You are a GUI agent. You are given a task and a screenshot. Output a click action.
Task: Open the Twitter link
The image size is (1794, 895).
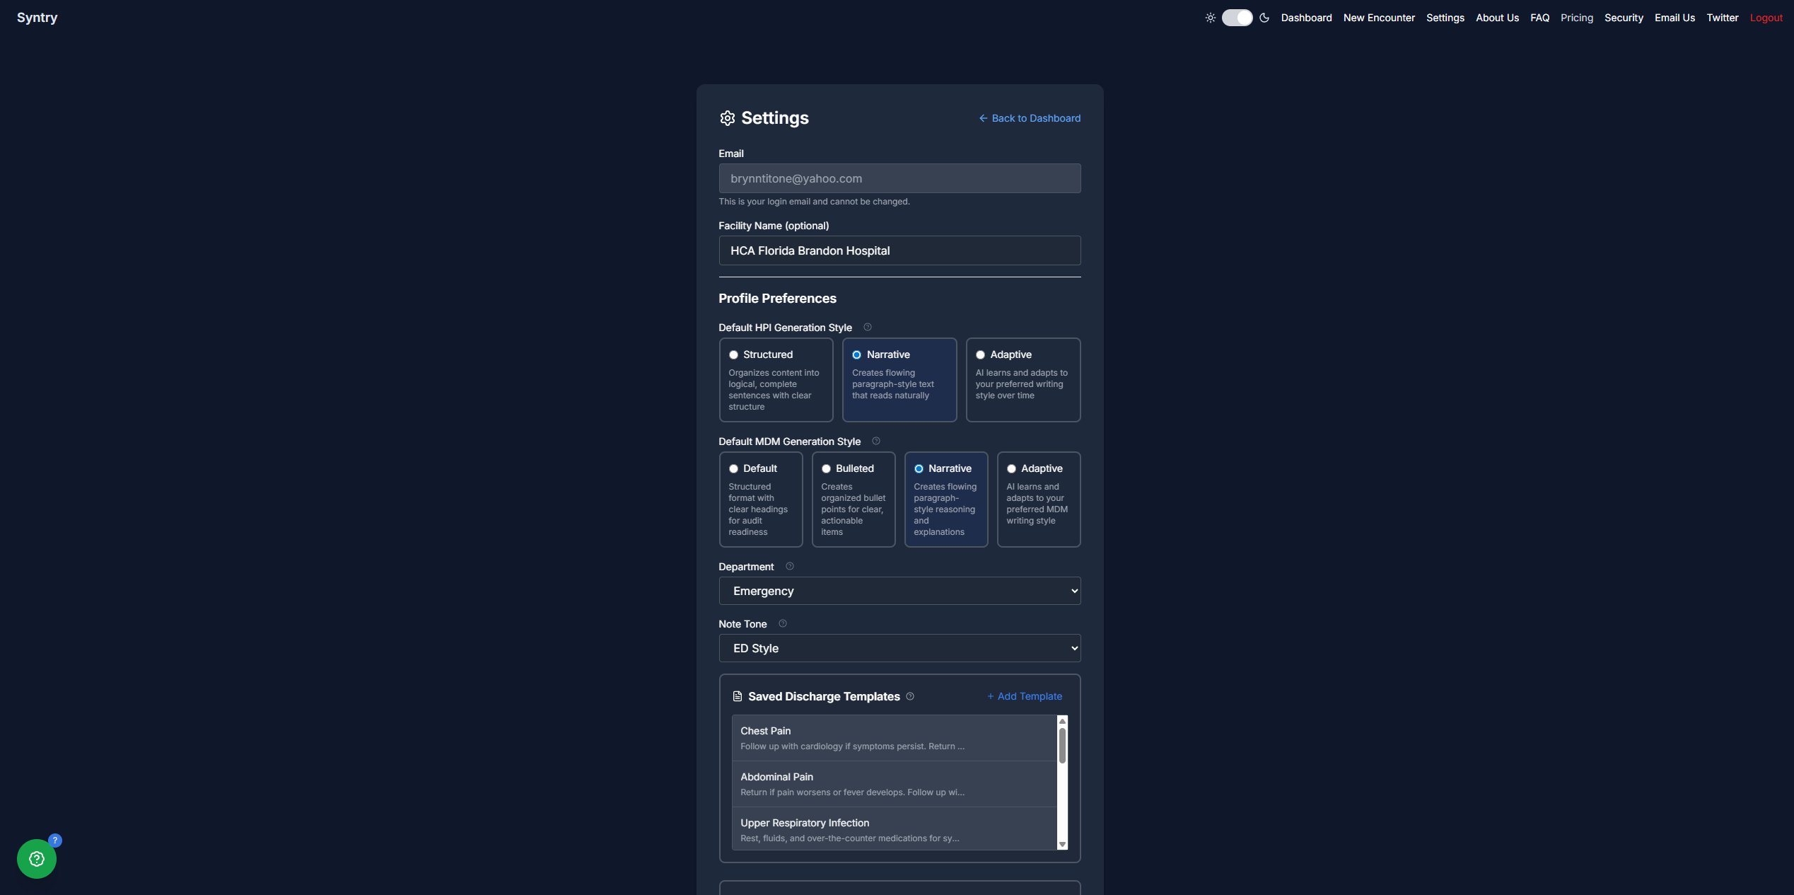coord(1722,18)
